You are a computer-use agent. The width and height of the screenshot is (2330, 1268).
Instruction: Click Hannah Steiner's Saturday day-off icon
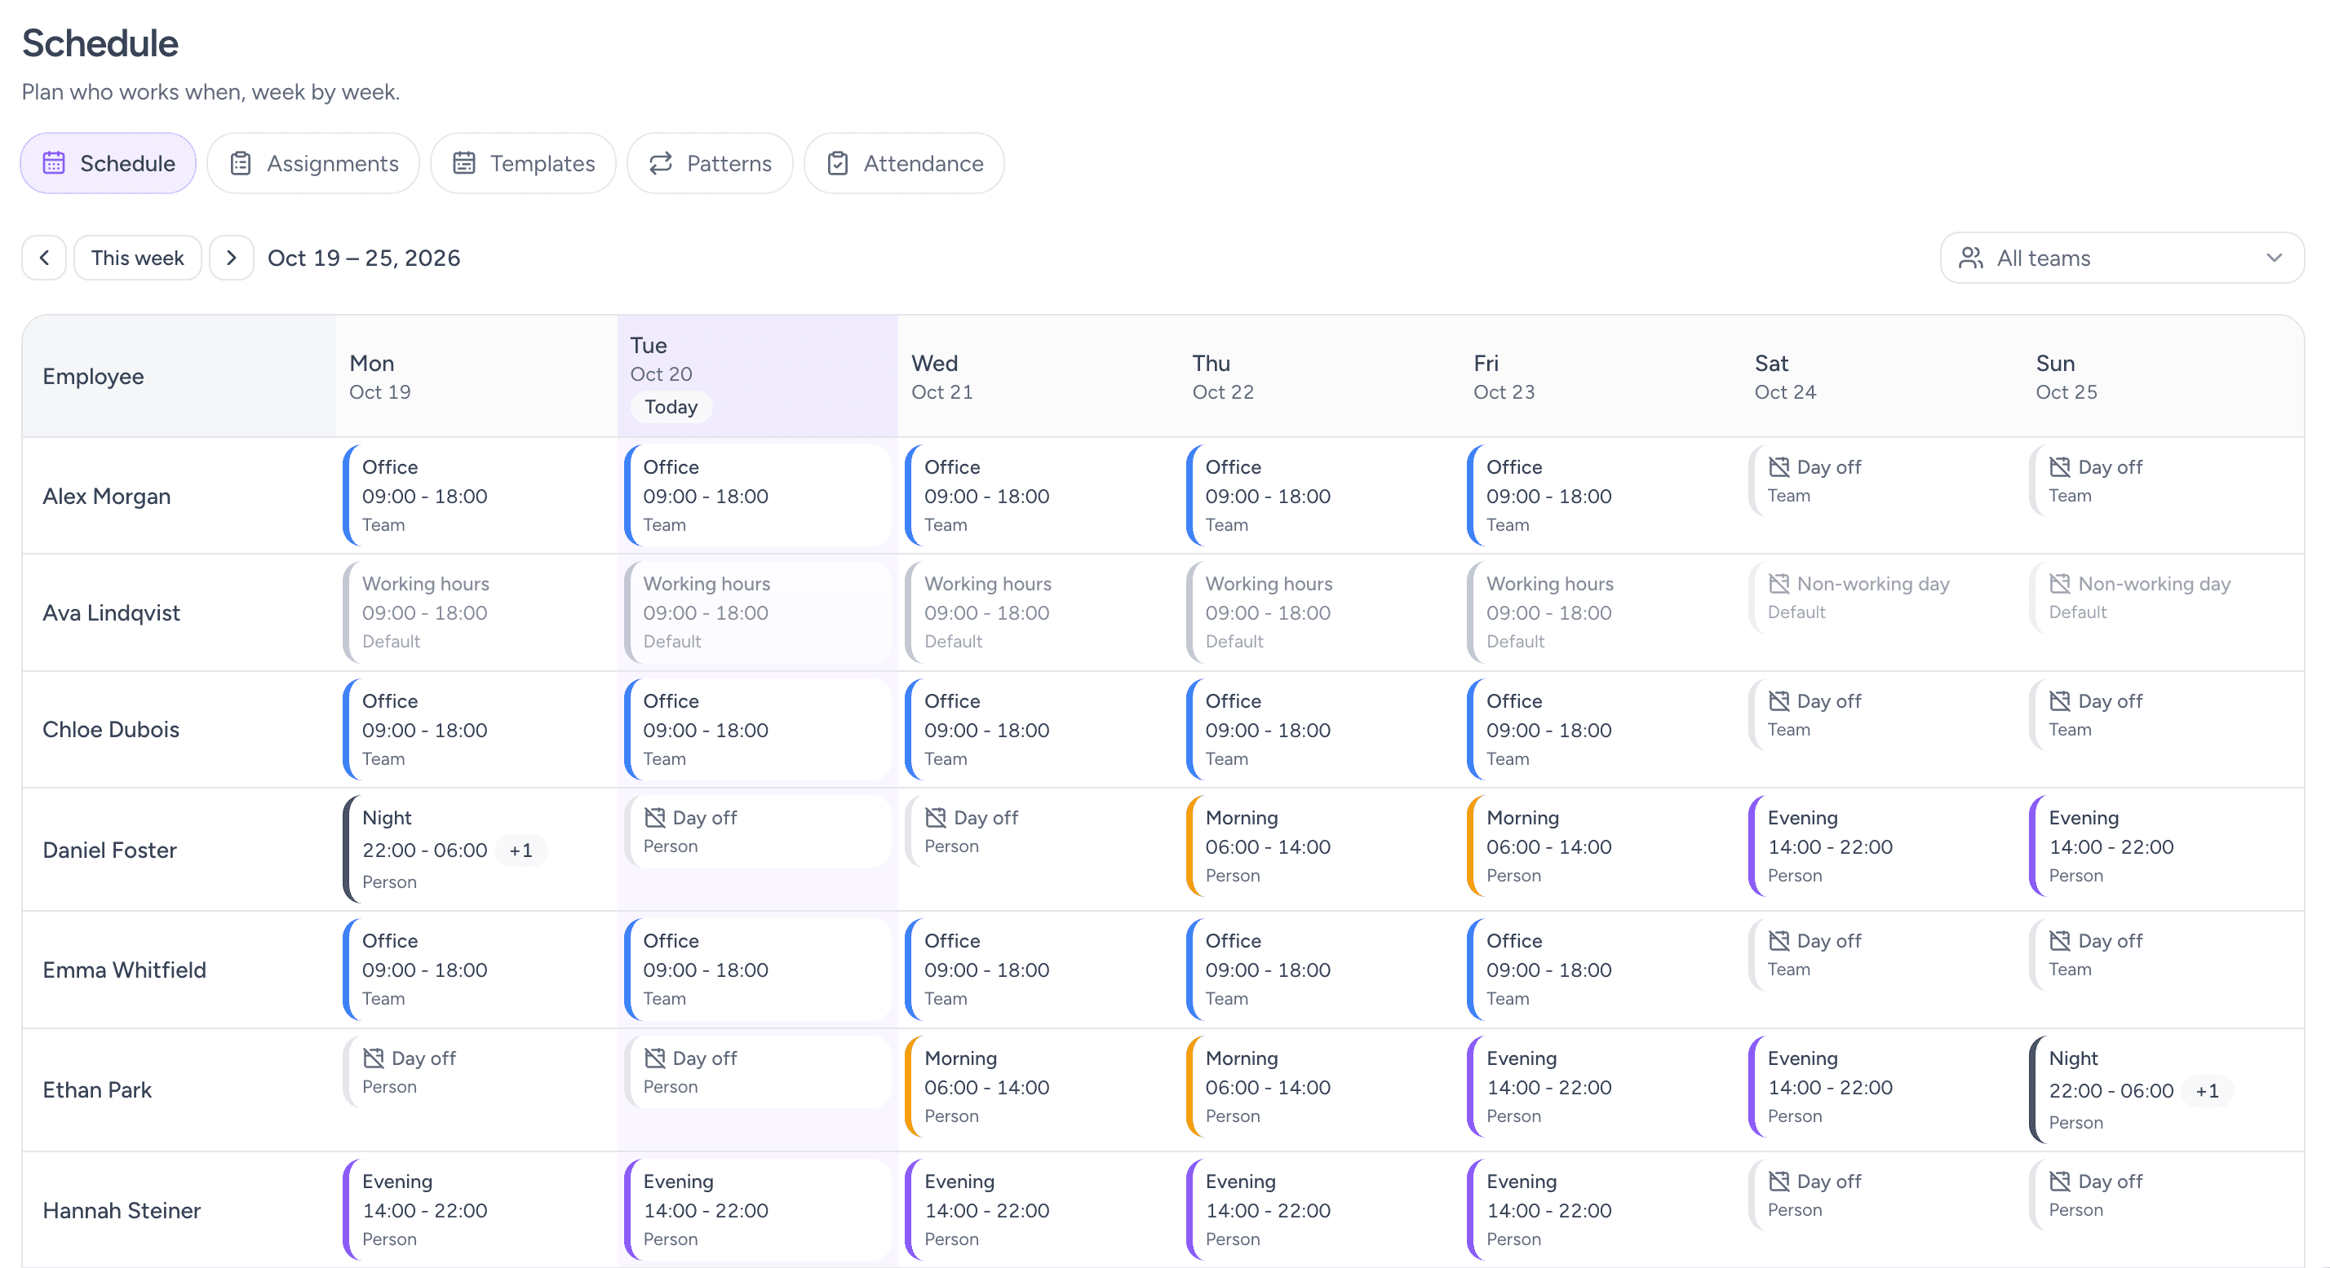1779,1182
